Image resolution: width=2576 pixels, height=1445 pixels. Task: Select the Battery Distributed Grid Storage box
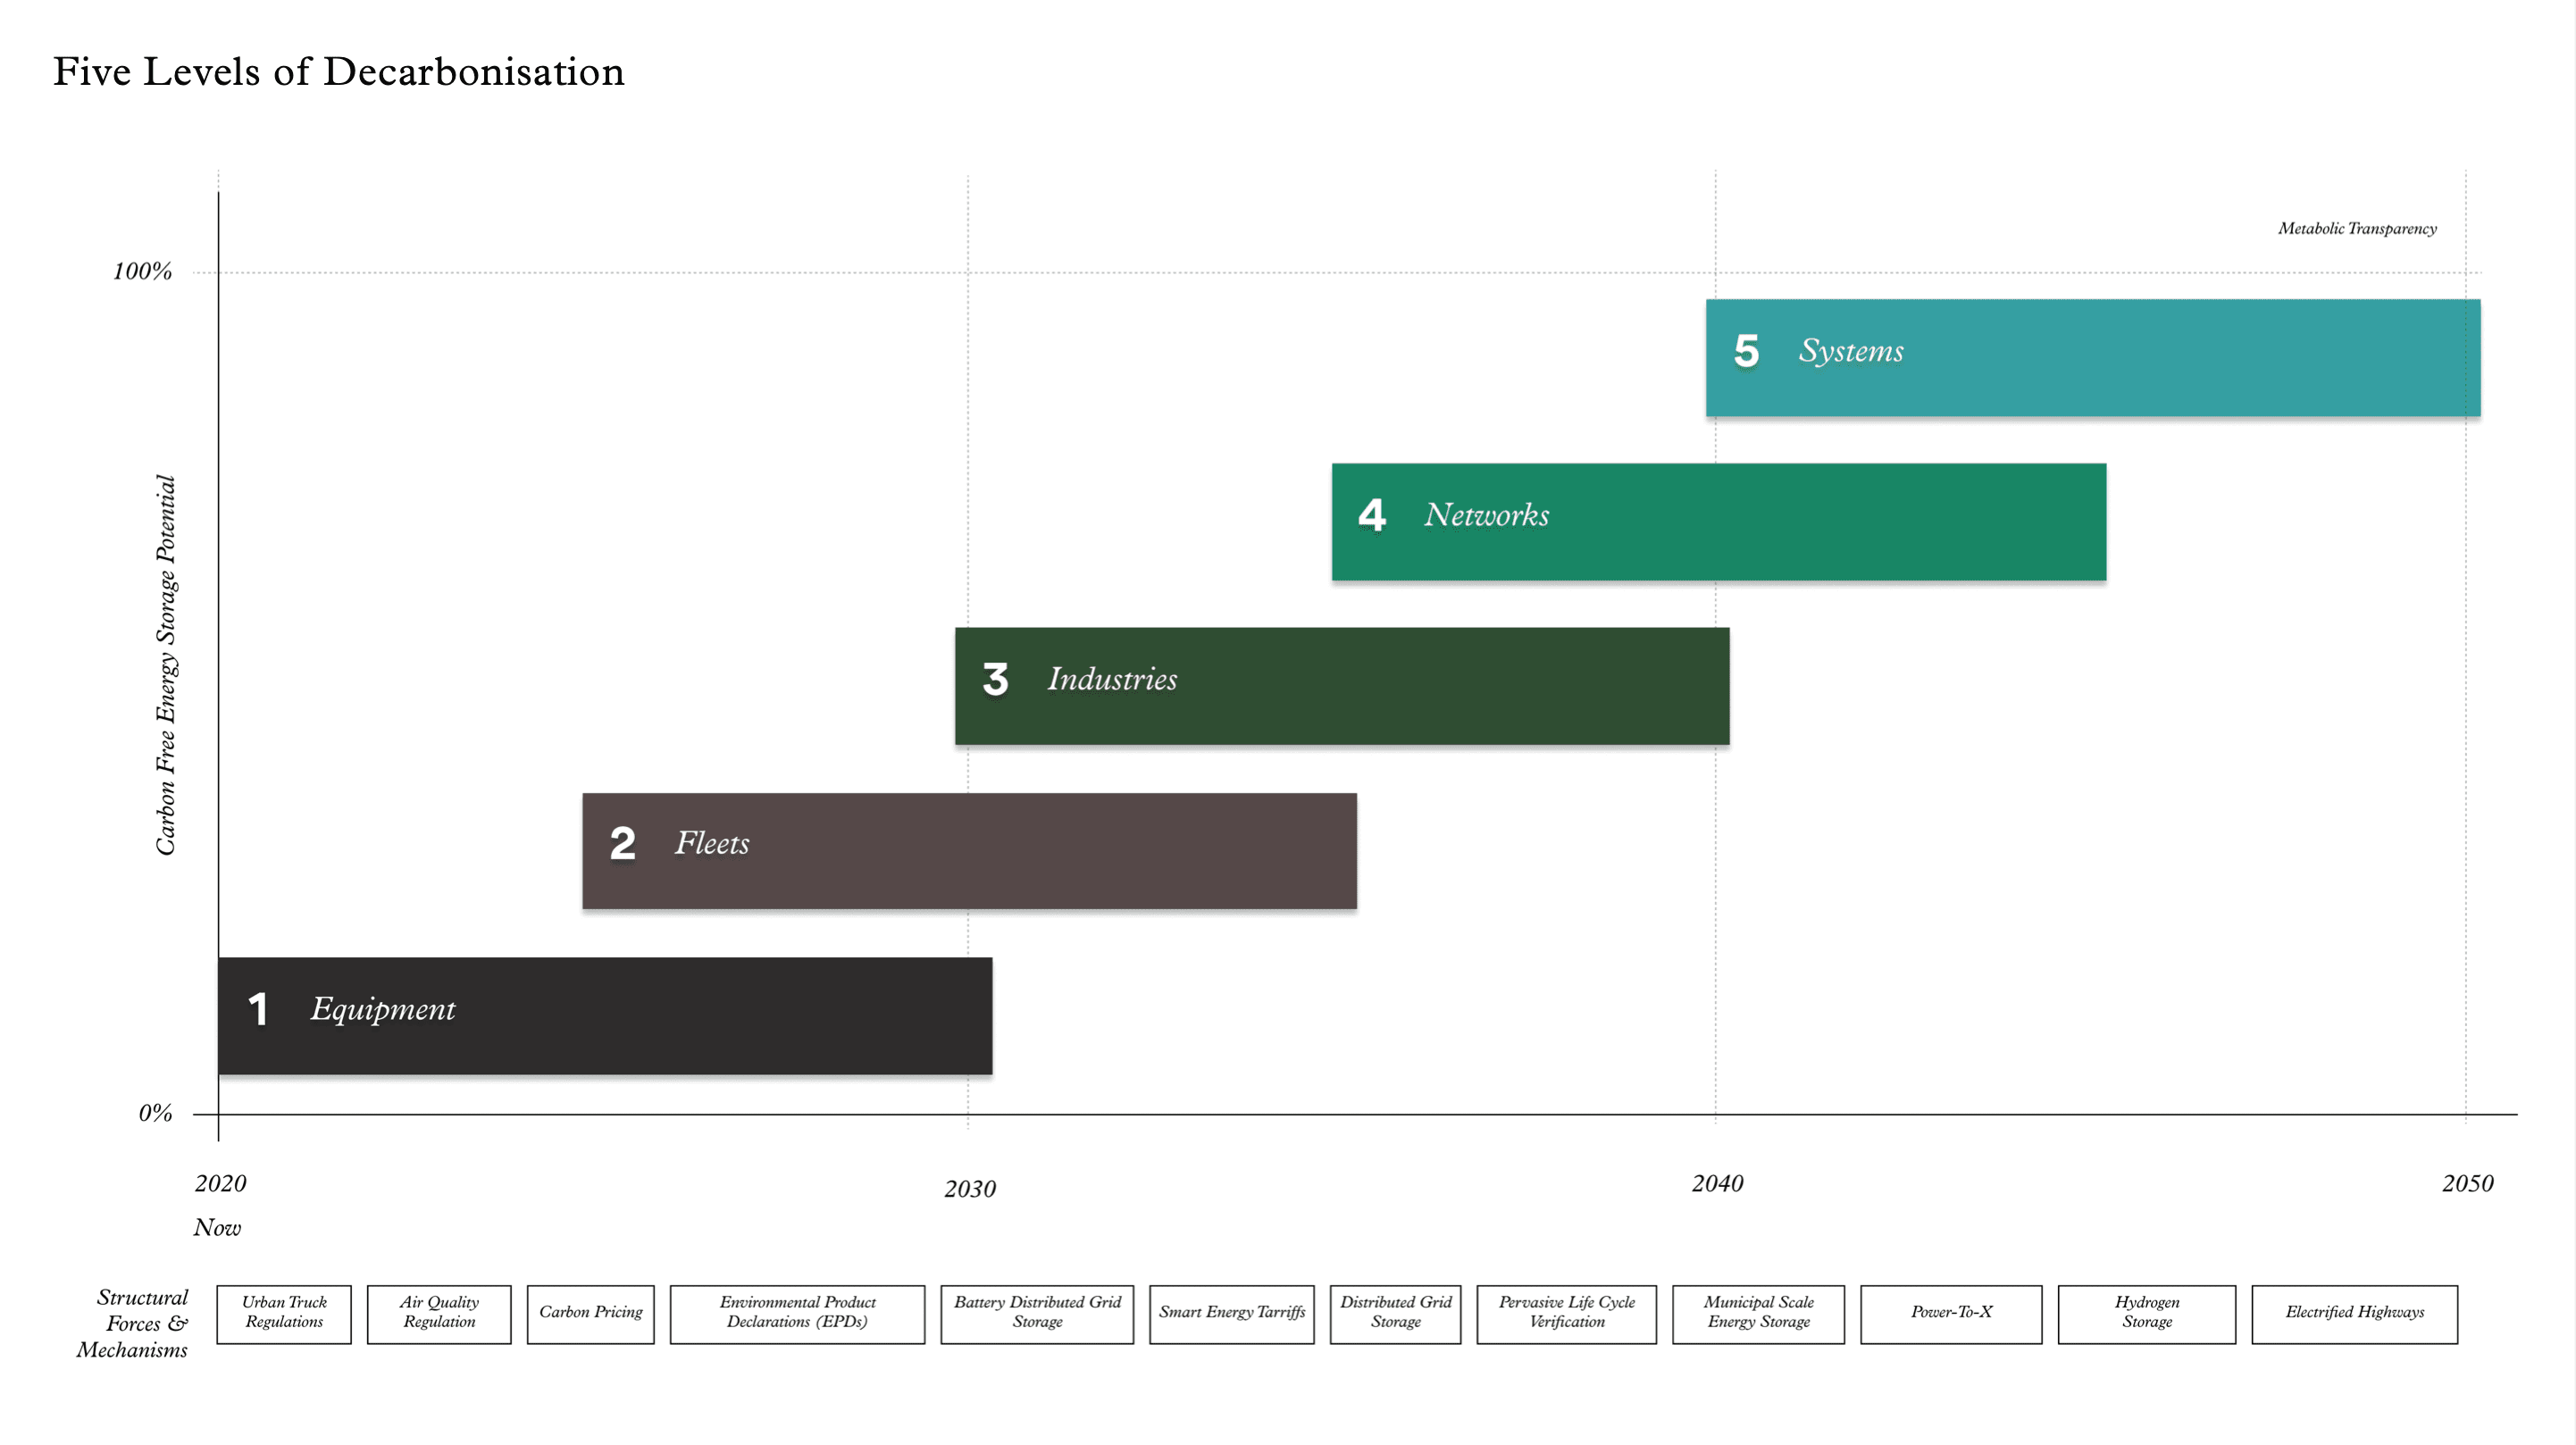(x=1037, y=1314)
